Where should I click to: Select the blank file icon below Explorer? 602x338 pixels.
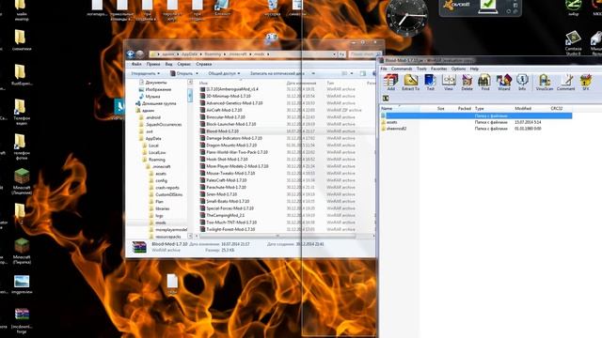click(172, 284)
